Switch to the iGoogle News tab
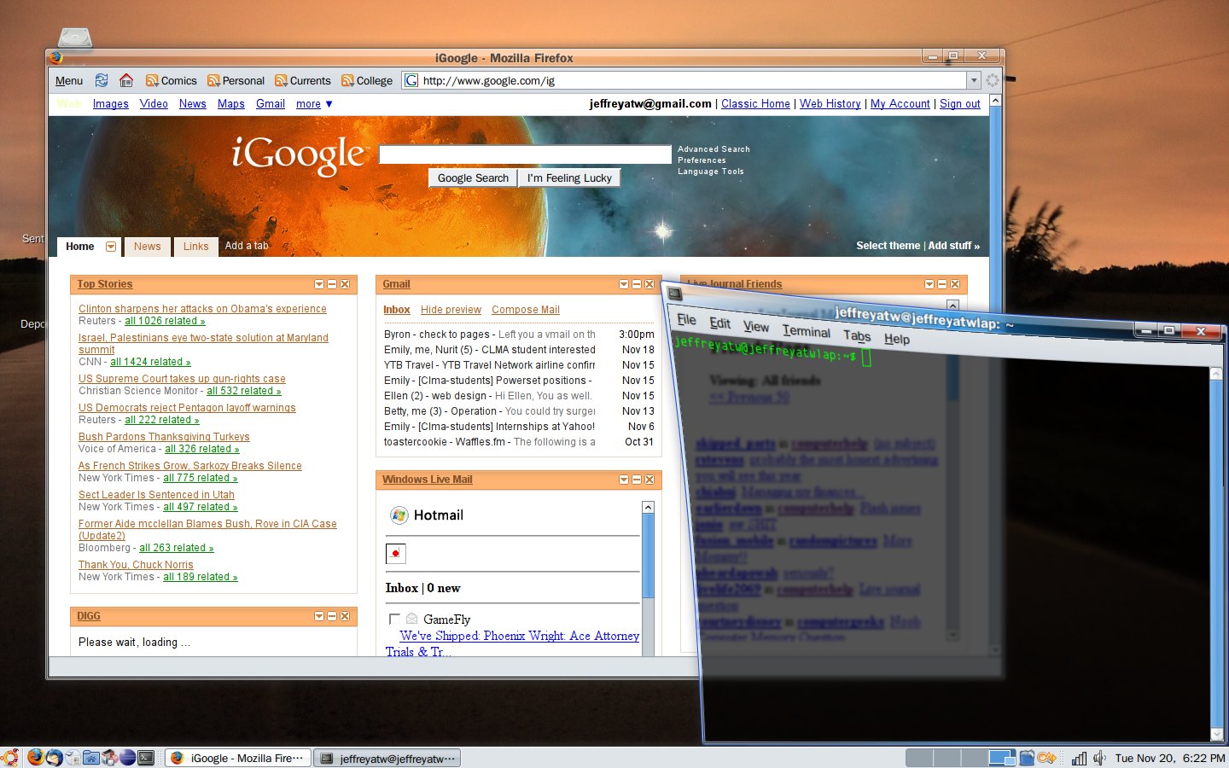This screenshot has width=1229, height=768. coord(147,247)
